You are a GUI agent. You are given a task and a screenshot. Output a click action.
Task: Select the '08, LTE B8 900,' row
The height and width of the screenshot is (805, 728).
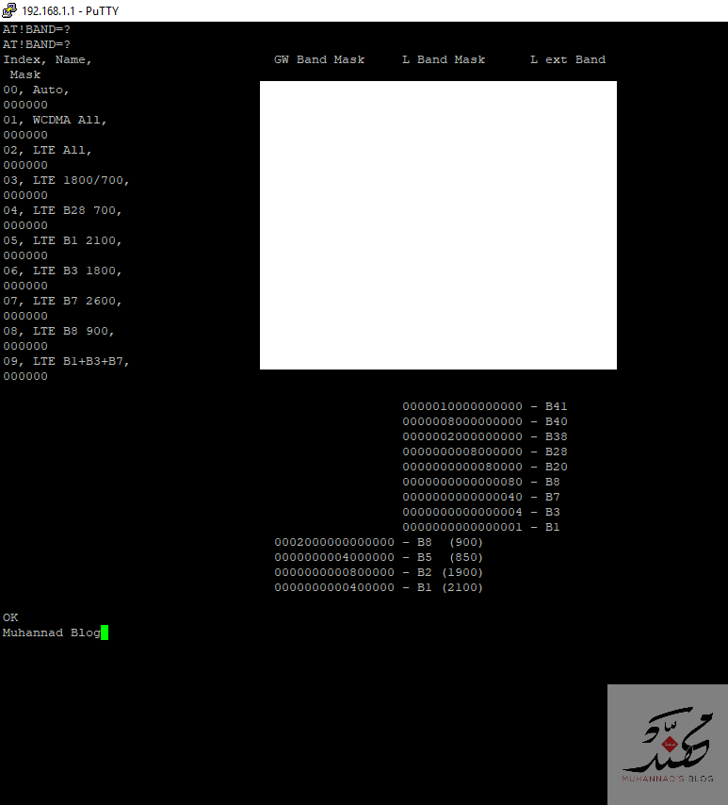(x=58, y=332)
